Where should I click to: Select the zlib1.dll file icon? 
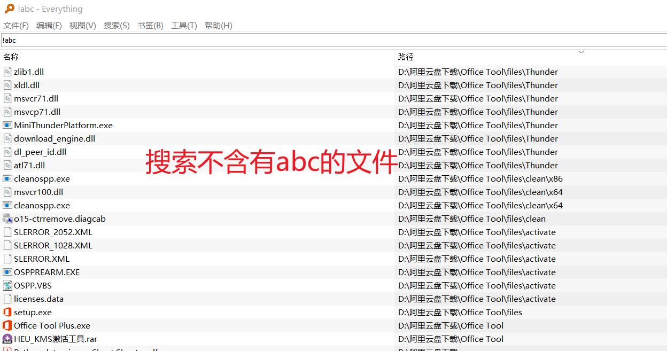click(x=7, y=72)
